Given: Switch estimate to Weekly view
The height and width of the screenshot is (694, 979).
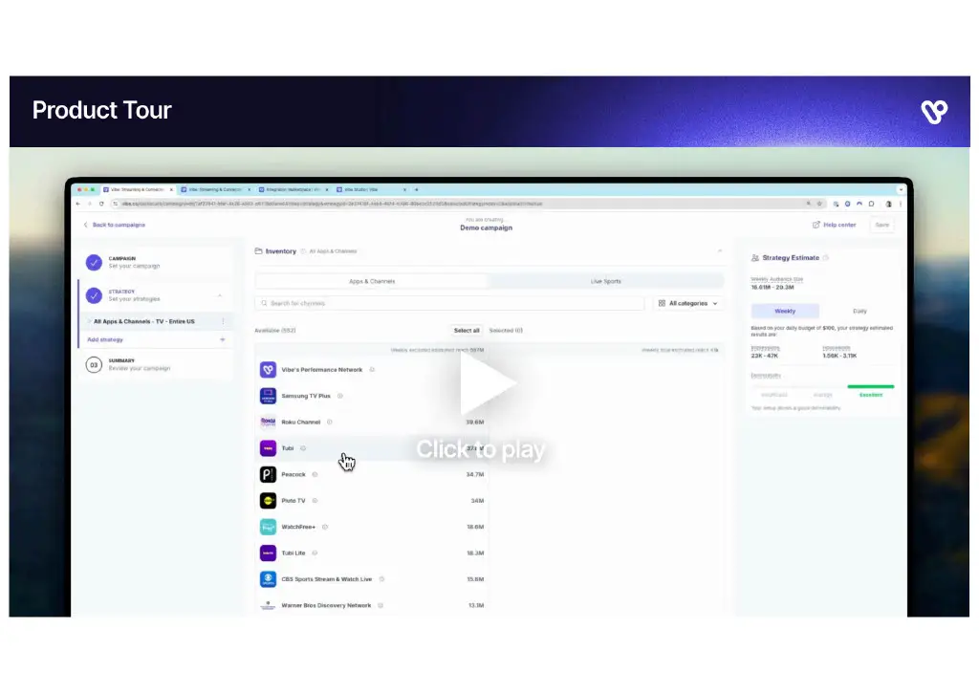Looking at the screenshot, I should coord(785,311).
